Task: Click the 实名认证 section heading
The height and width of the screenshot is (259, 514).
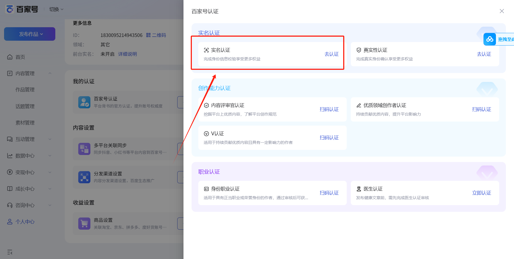Action: tap(209, 33)
